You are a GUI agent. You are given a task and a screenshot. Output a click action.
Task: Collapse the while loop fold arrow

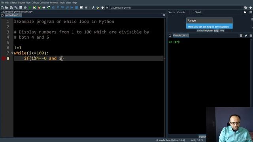tap(12, 53)
